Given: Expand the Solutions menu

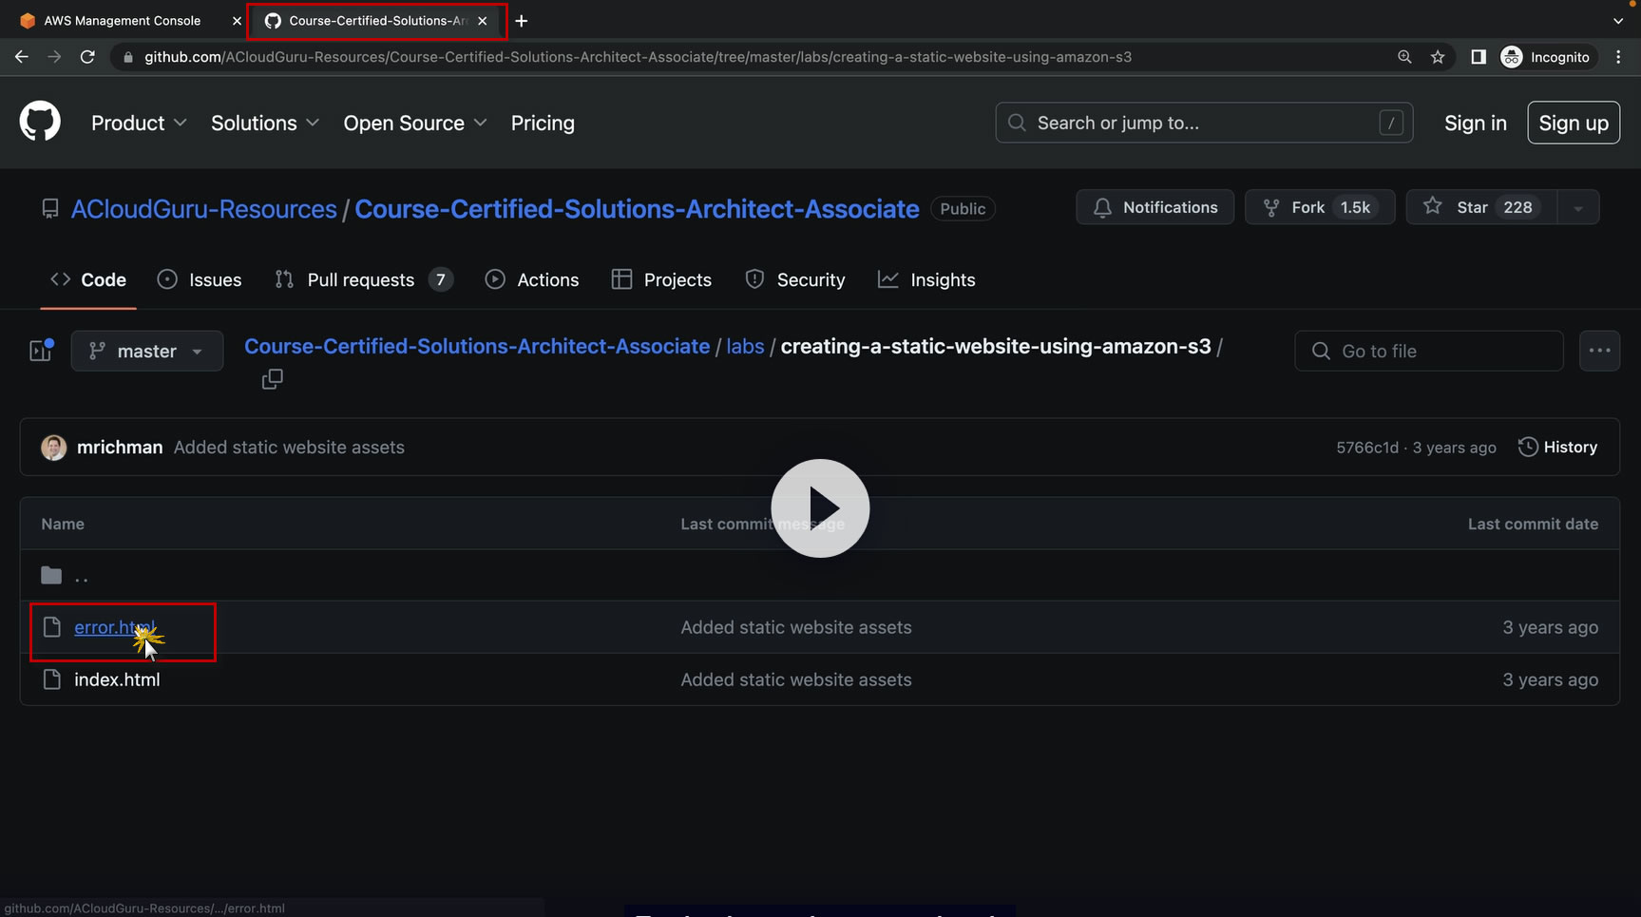Looking at the screenshot, I should [x=265, y=124].
